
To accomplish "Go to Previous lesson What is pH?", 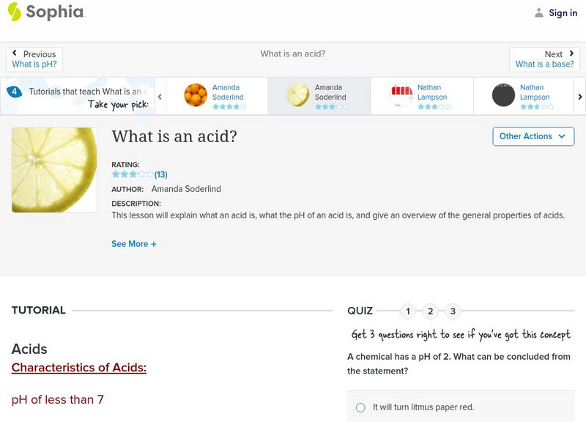I will [x=34, y=59].
